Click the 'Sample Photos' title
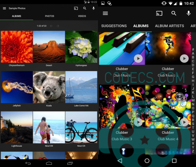This screenshot has width=196, height=167. click(17, 8)
